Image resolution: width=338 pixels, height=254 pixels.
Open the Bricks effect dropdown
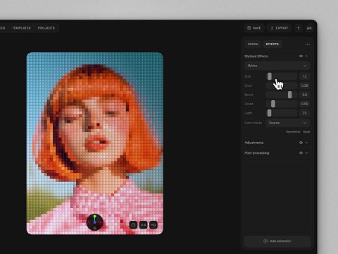pyautogui.click(x=277, y=66)
